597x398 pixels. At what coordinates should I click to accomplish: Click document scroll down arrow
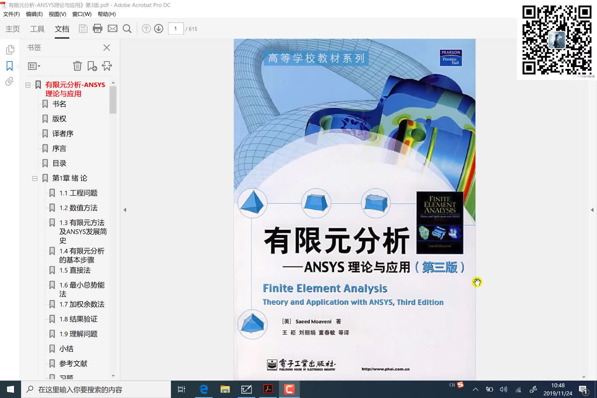584,377
